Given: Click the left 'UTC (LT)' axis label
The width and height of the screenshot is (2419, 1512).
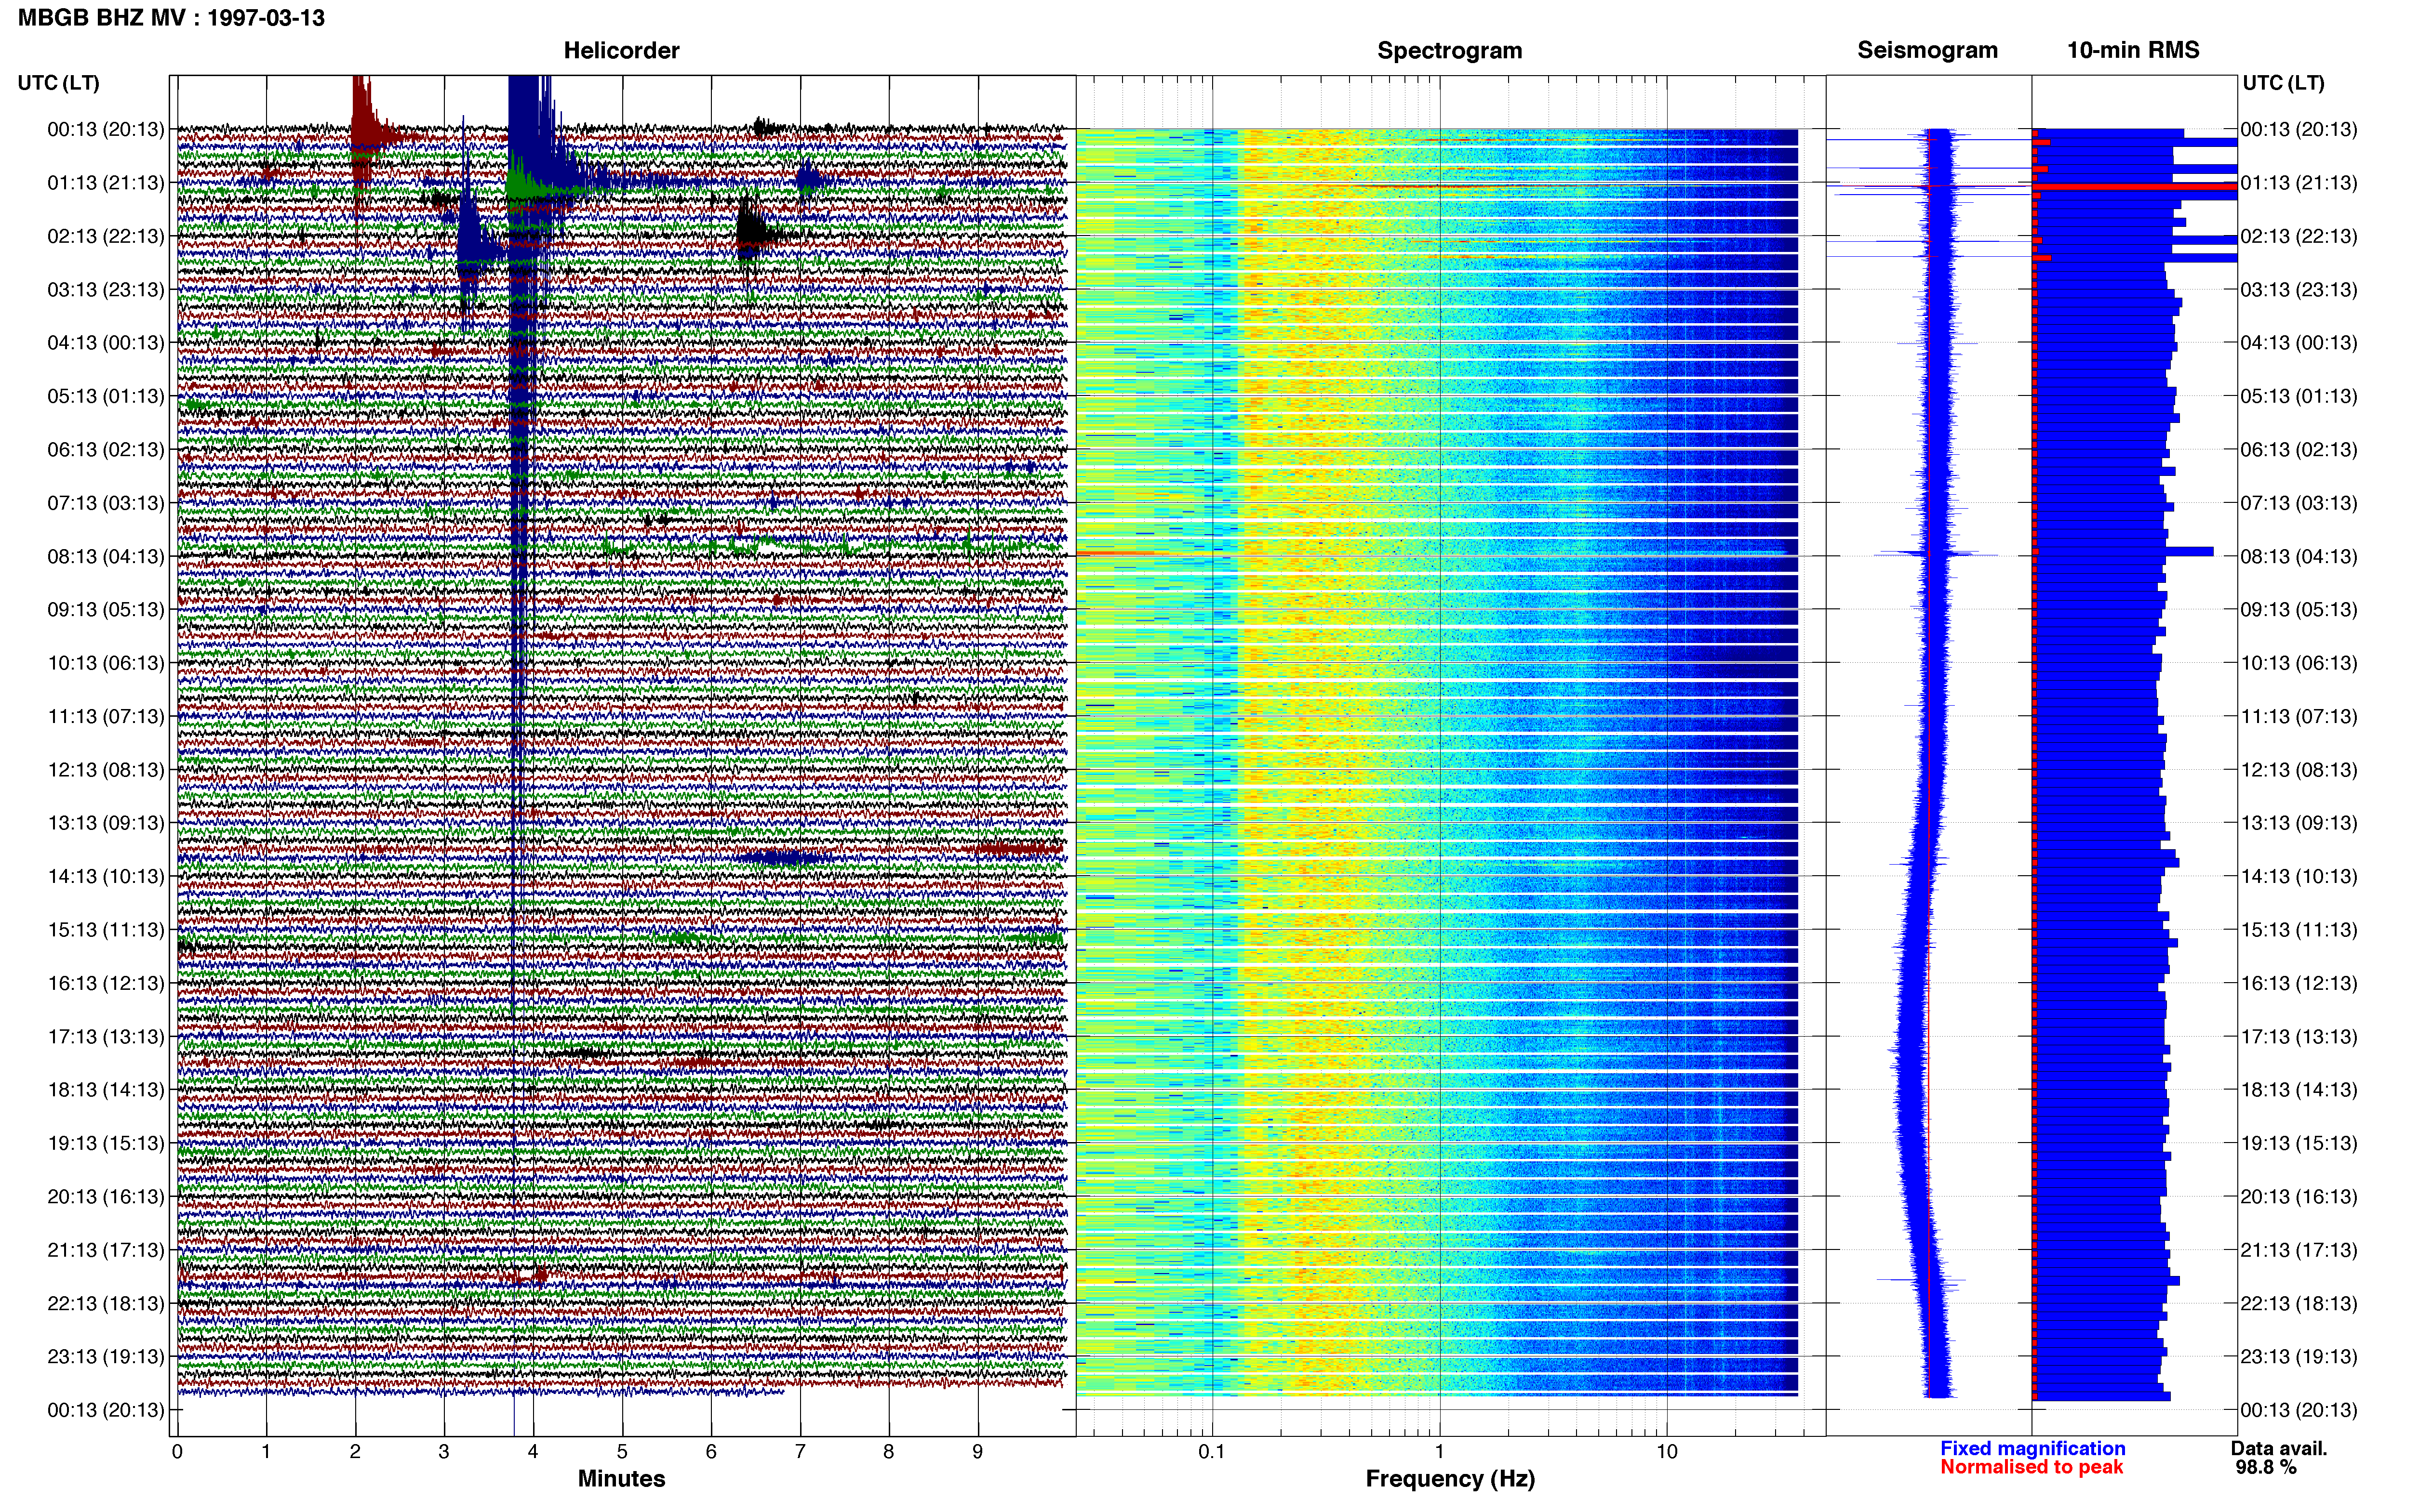Looking at the screenshot, I should tap(59, 83).
